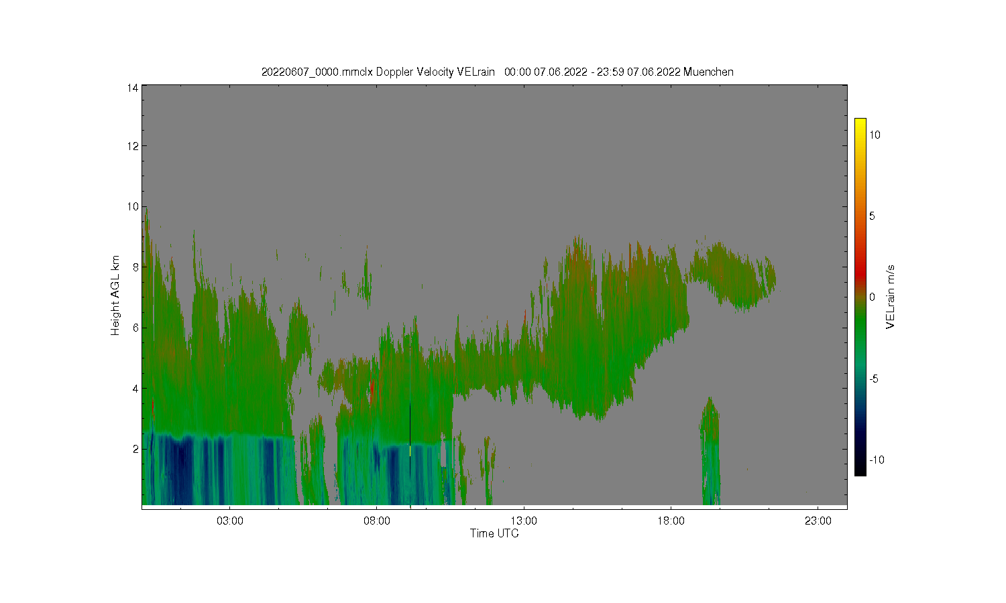Click the colorbar value '10' at the top
Viewport: 1006px width, 603px height.
coord(875,135)
